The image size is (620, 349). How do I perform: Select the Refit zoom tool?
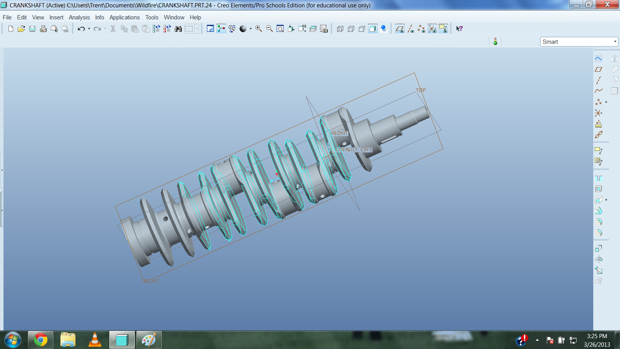(x=280, y=29)
